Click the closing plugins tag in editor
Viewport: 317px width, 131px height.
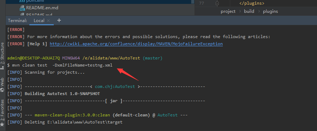252,4
